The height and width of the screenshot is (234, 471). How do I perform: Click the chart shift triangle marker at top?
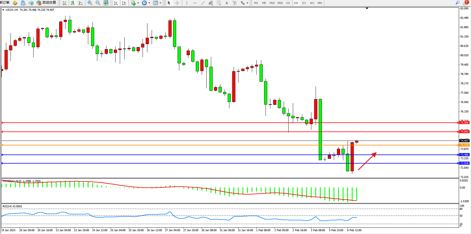pyautogui.click(x=367, y=9)
